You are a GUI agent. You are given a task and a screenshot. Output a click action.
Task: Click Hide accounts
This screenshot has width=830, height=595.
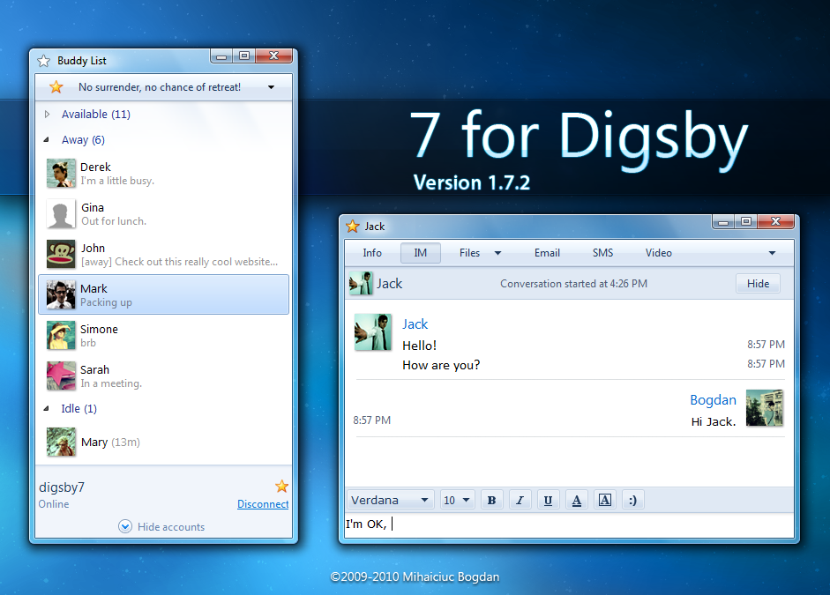click(x=171, y=527)
